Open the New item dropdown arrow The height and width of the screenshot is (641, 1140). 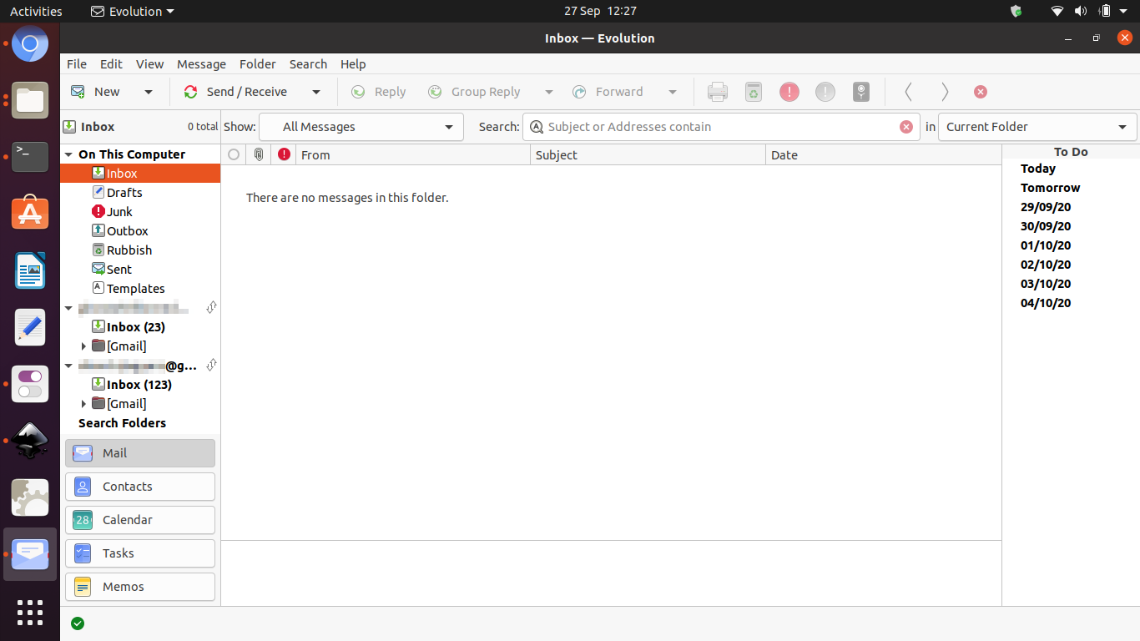coord(149,92)
